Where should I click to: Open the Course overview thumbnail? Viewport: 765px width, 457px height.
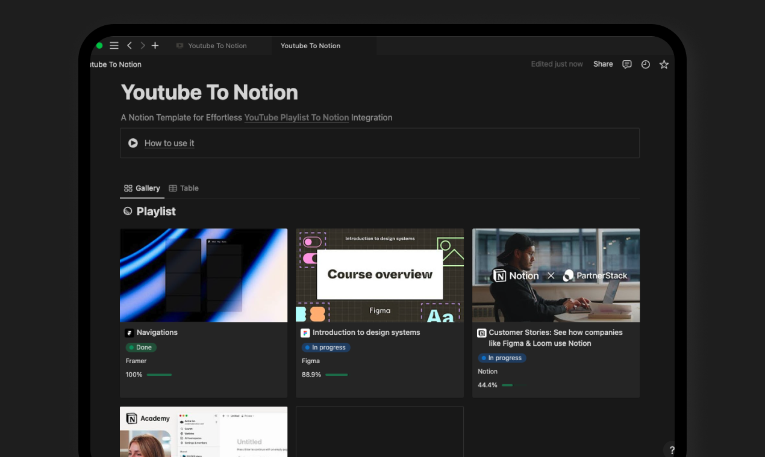[x=379, y=275]
